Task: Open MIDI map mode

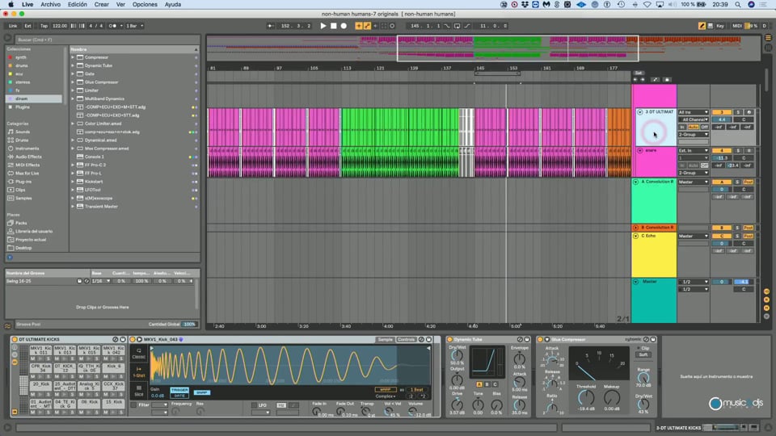Action: click(x=737, y=26)
